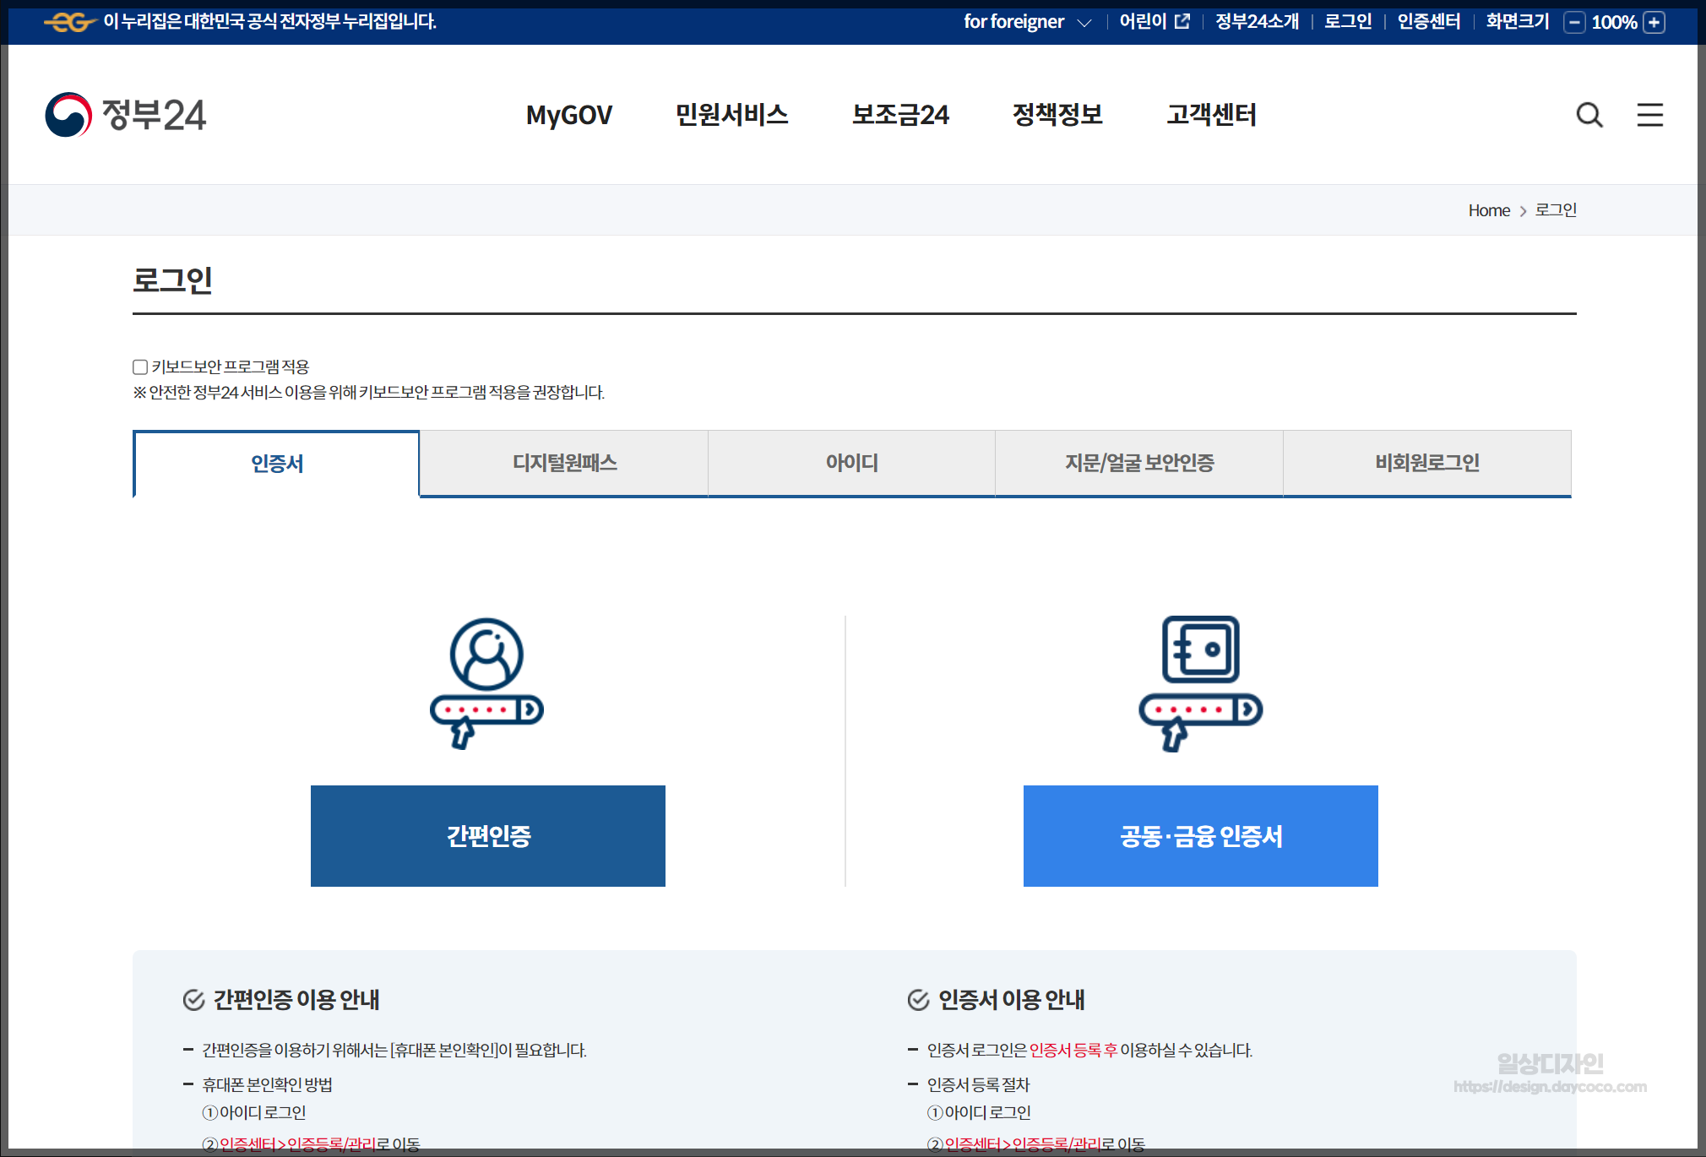Open the 고객센터 menu
This screenshot has height=1157, width=1706.
1213,115
